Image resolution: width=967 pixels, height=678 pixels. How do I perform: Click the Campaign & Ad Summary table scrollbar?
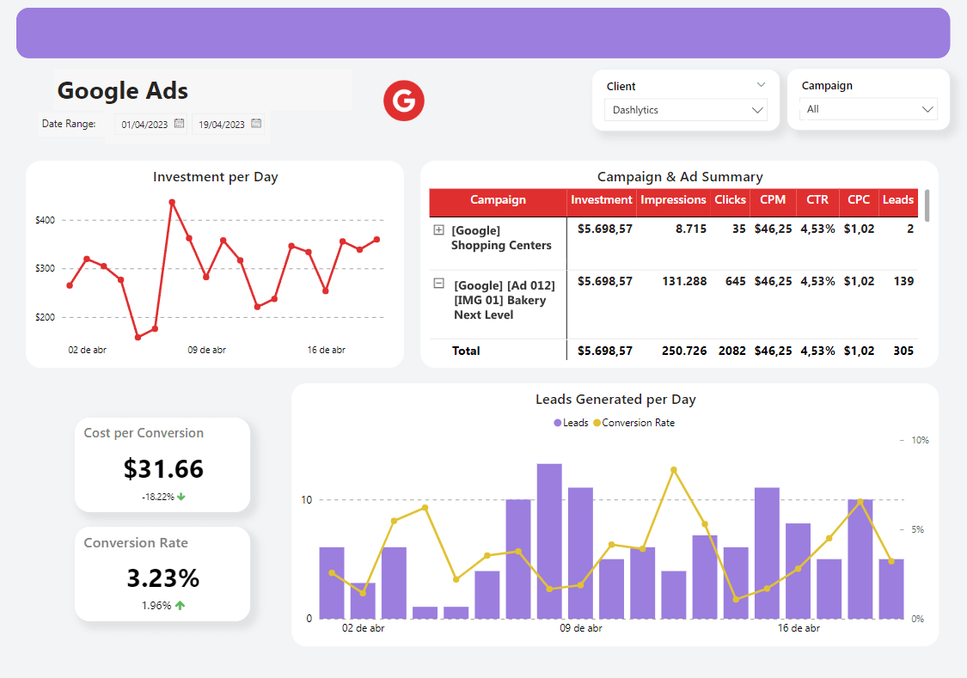pyautogui.click(x=927, y=205)
